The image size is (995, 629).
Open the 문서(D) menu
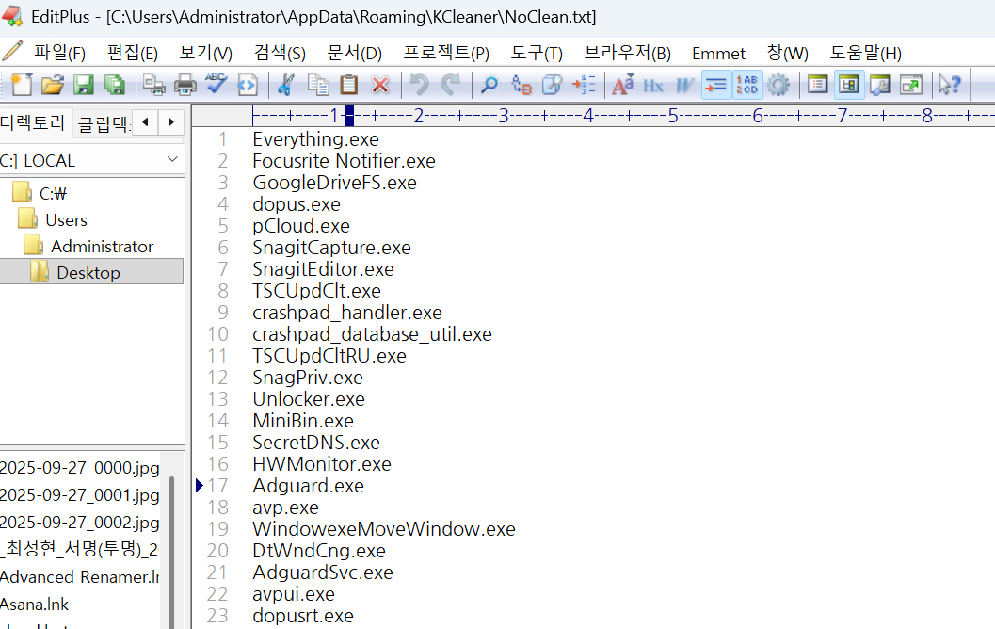click(354, 53)
